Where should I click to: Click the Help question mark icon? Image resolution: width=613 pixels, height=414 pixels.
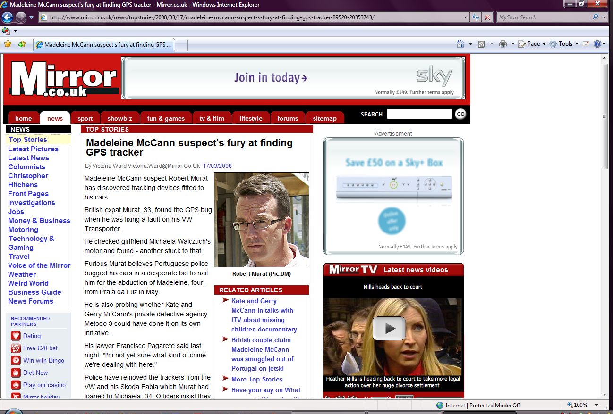click(x=597, y=44)
